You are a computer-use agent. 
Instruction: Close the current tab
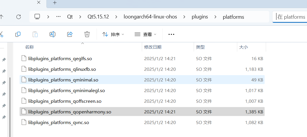tap(39, 3)
